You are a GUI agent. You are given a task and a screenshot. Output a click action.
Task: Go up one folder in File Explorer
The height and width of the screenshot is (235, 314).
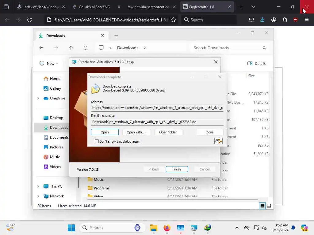(x=71, y=48)
